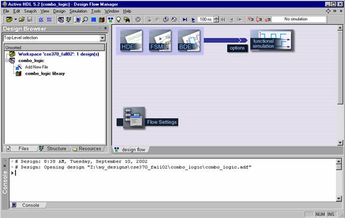Expand the new workspace toolbar dropdown arrow
This screenshot has width=345, height=218.
click(x=16, y=20)
